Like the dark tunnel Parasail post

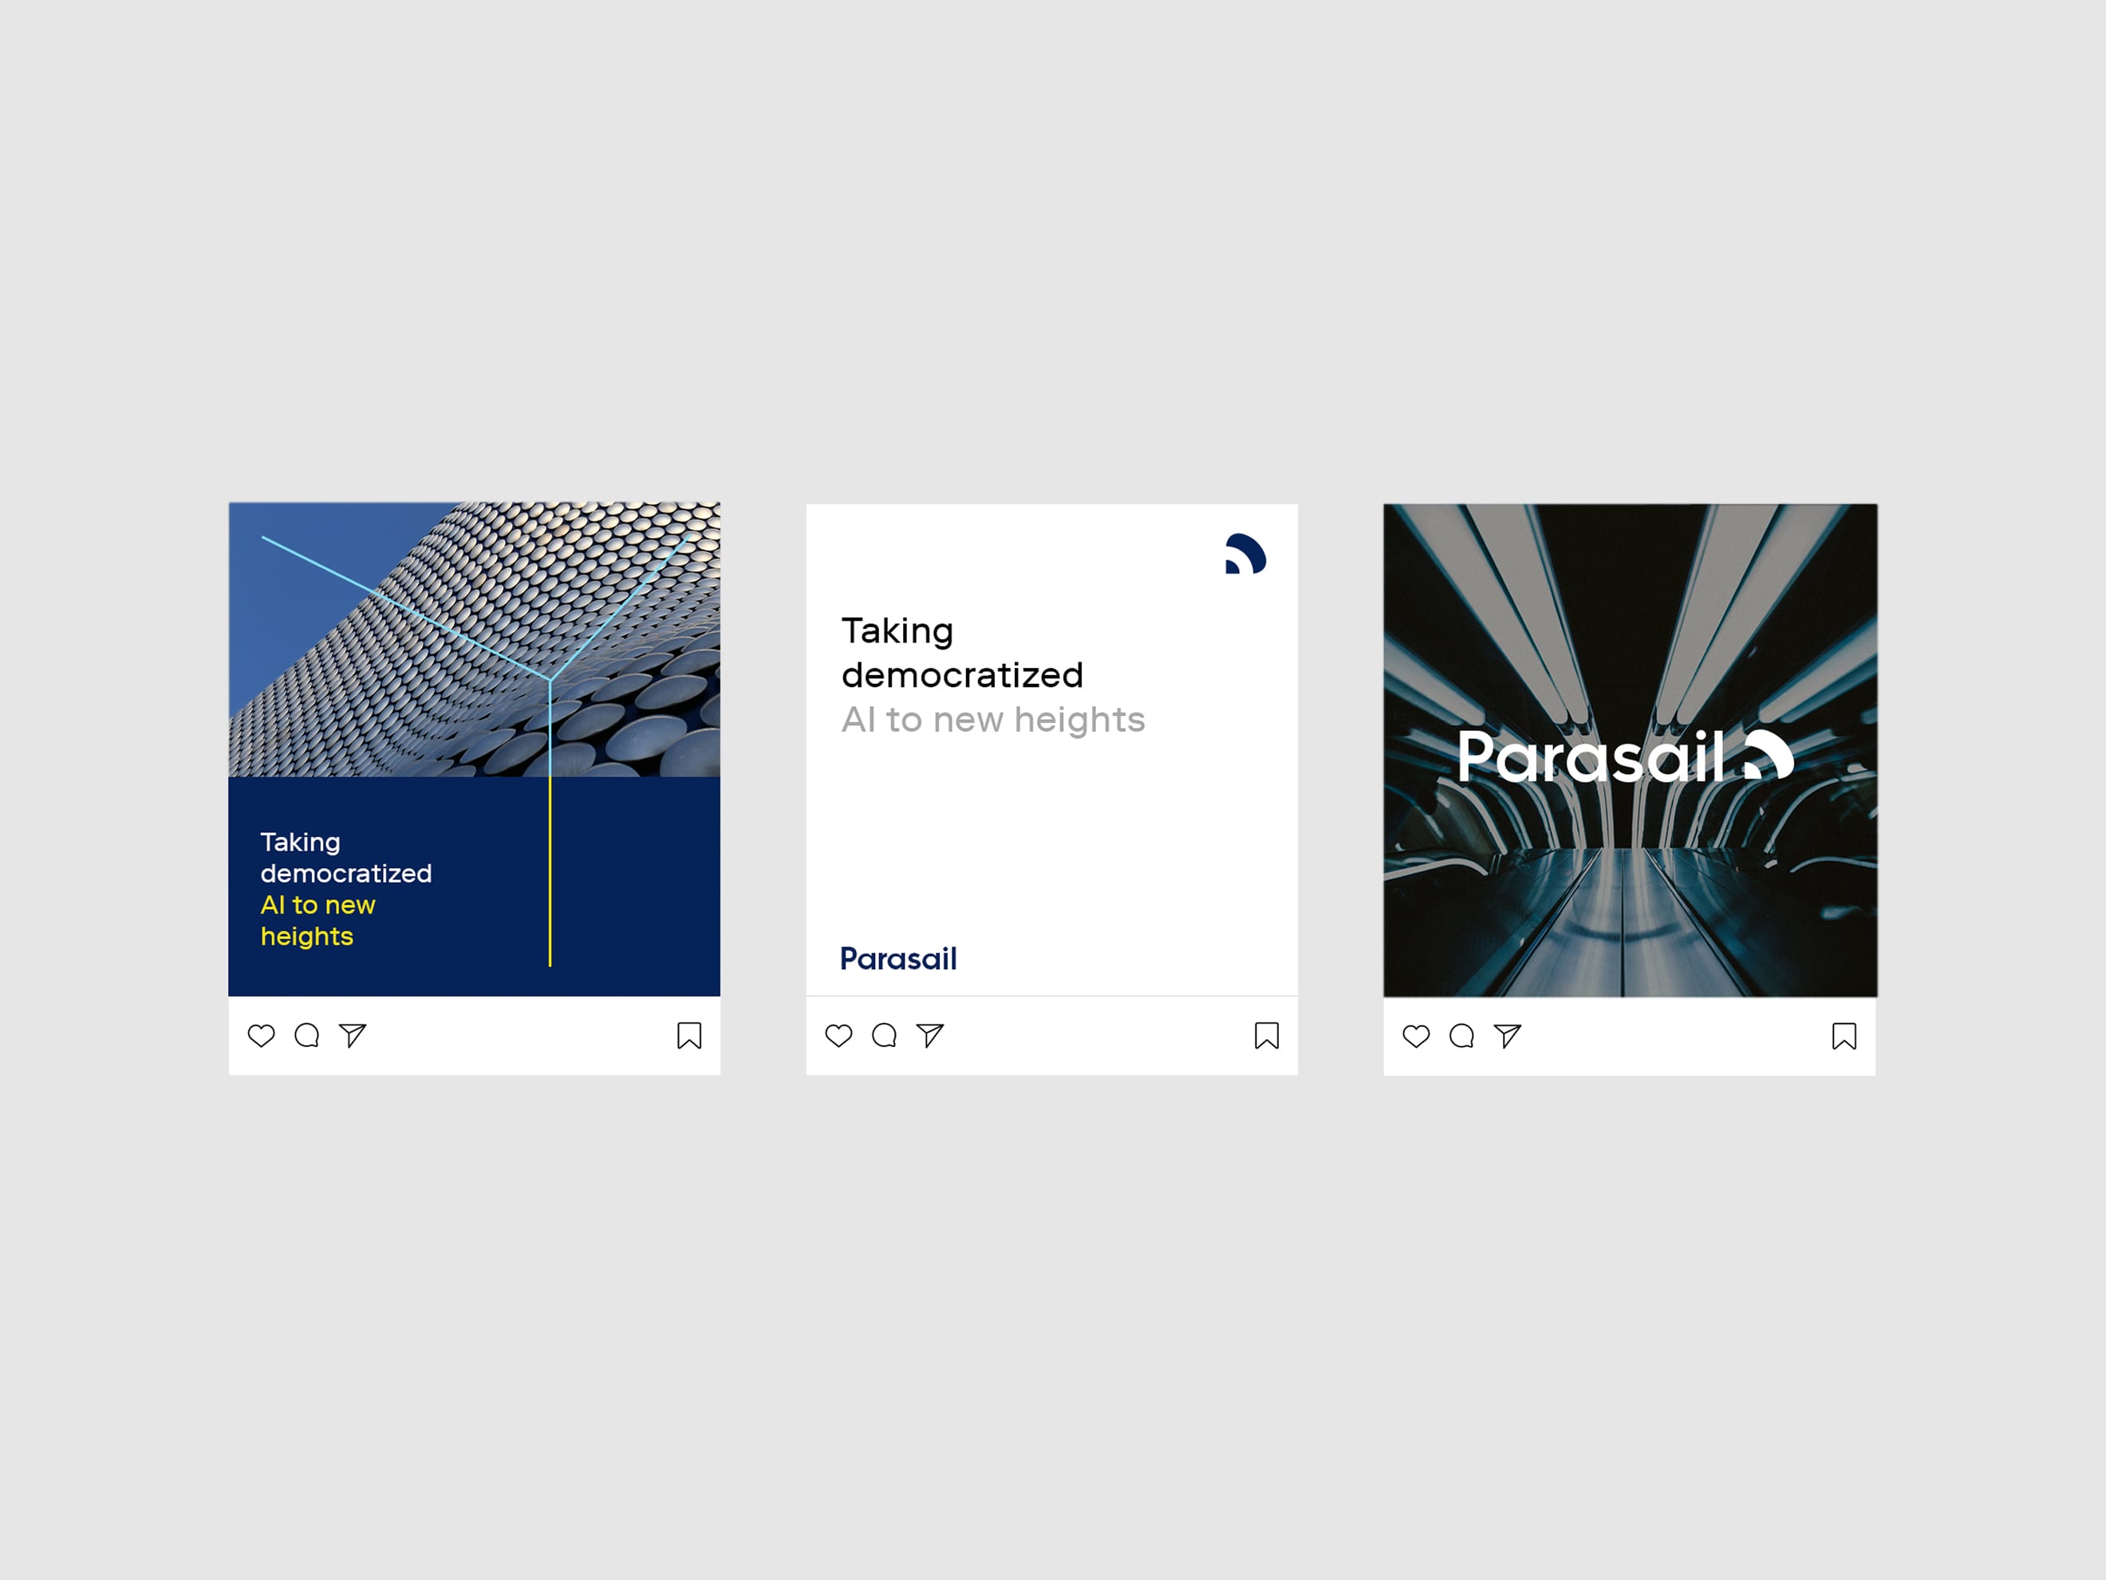pyautogui.click(x=1417, y=1035)
